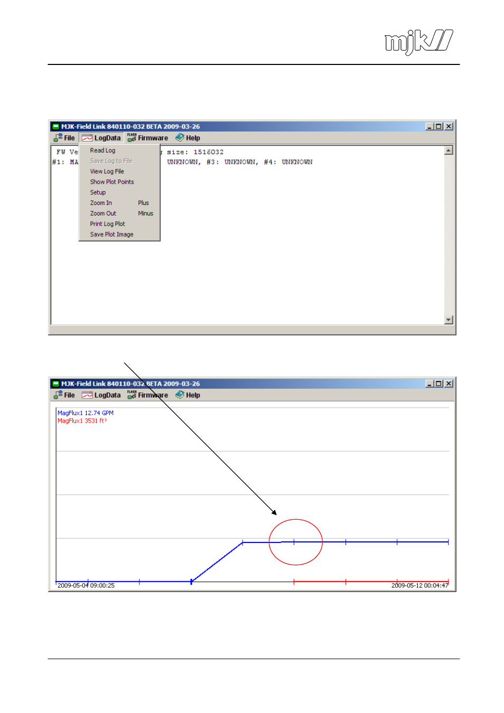Viewport: 504px width, 713px height.
Task: Click blue plot marker inside red circle
Action: click(x=294, y=542)
